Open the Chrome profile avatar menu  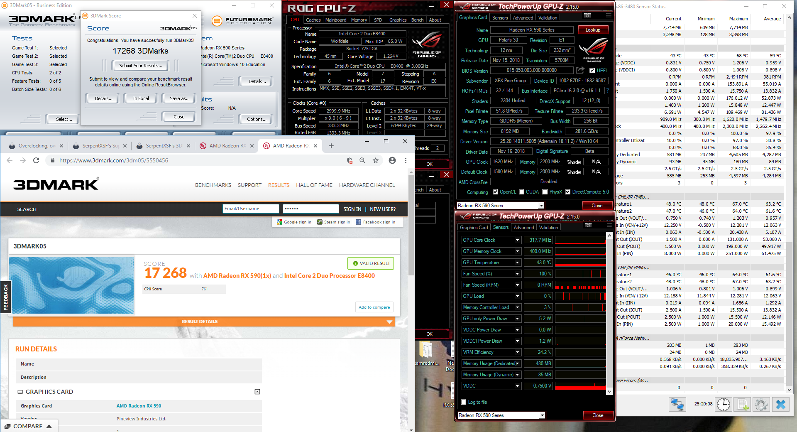[392, 160]
